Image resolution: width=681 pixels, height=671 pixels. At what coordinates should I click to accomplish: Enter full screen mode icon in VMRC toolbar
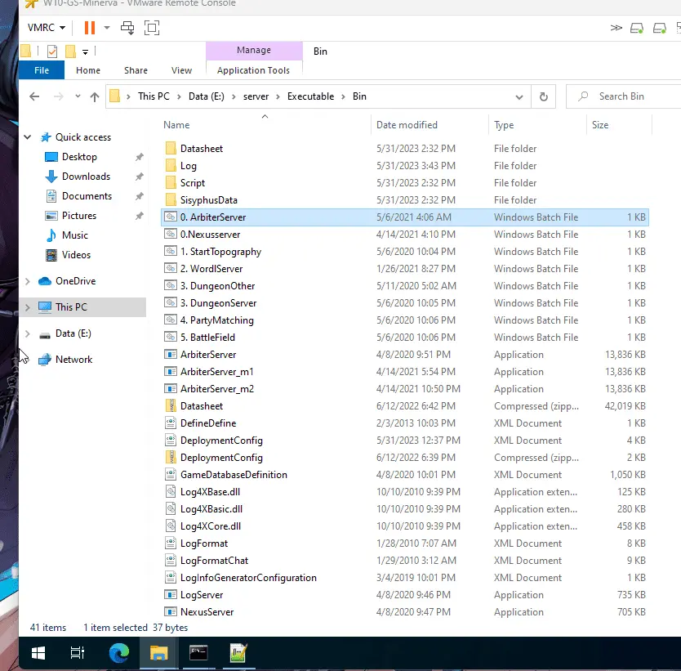click(x=152, y=28)
